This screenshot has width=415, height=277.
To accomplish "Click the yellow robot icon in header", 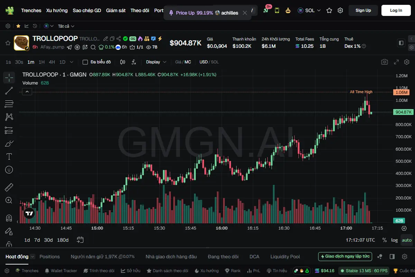I will tap(288, 10).
